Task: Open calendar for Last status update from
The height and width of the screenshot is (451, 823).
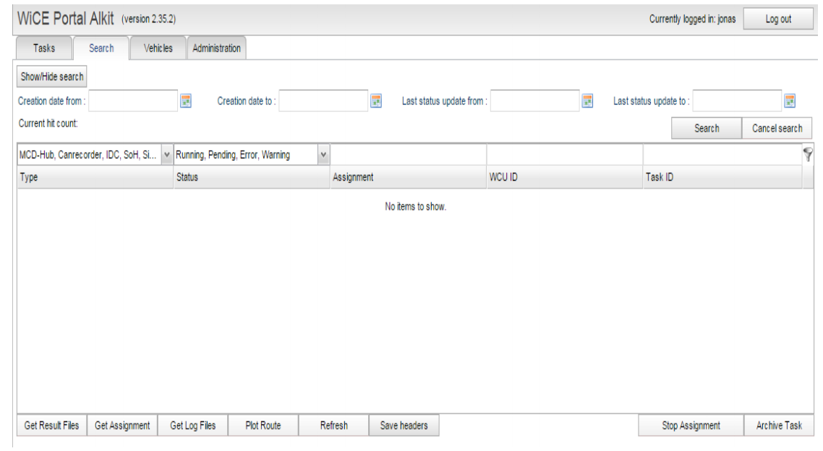Action: point(587,101)
